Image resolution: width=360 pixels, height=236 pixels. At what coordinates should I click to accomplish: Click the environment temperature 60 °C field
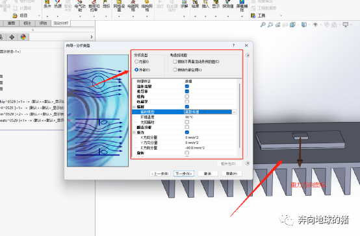coord(211,117)
